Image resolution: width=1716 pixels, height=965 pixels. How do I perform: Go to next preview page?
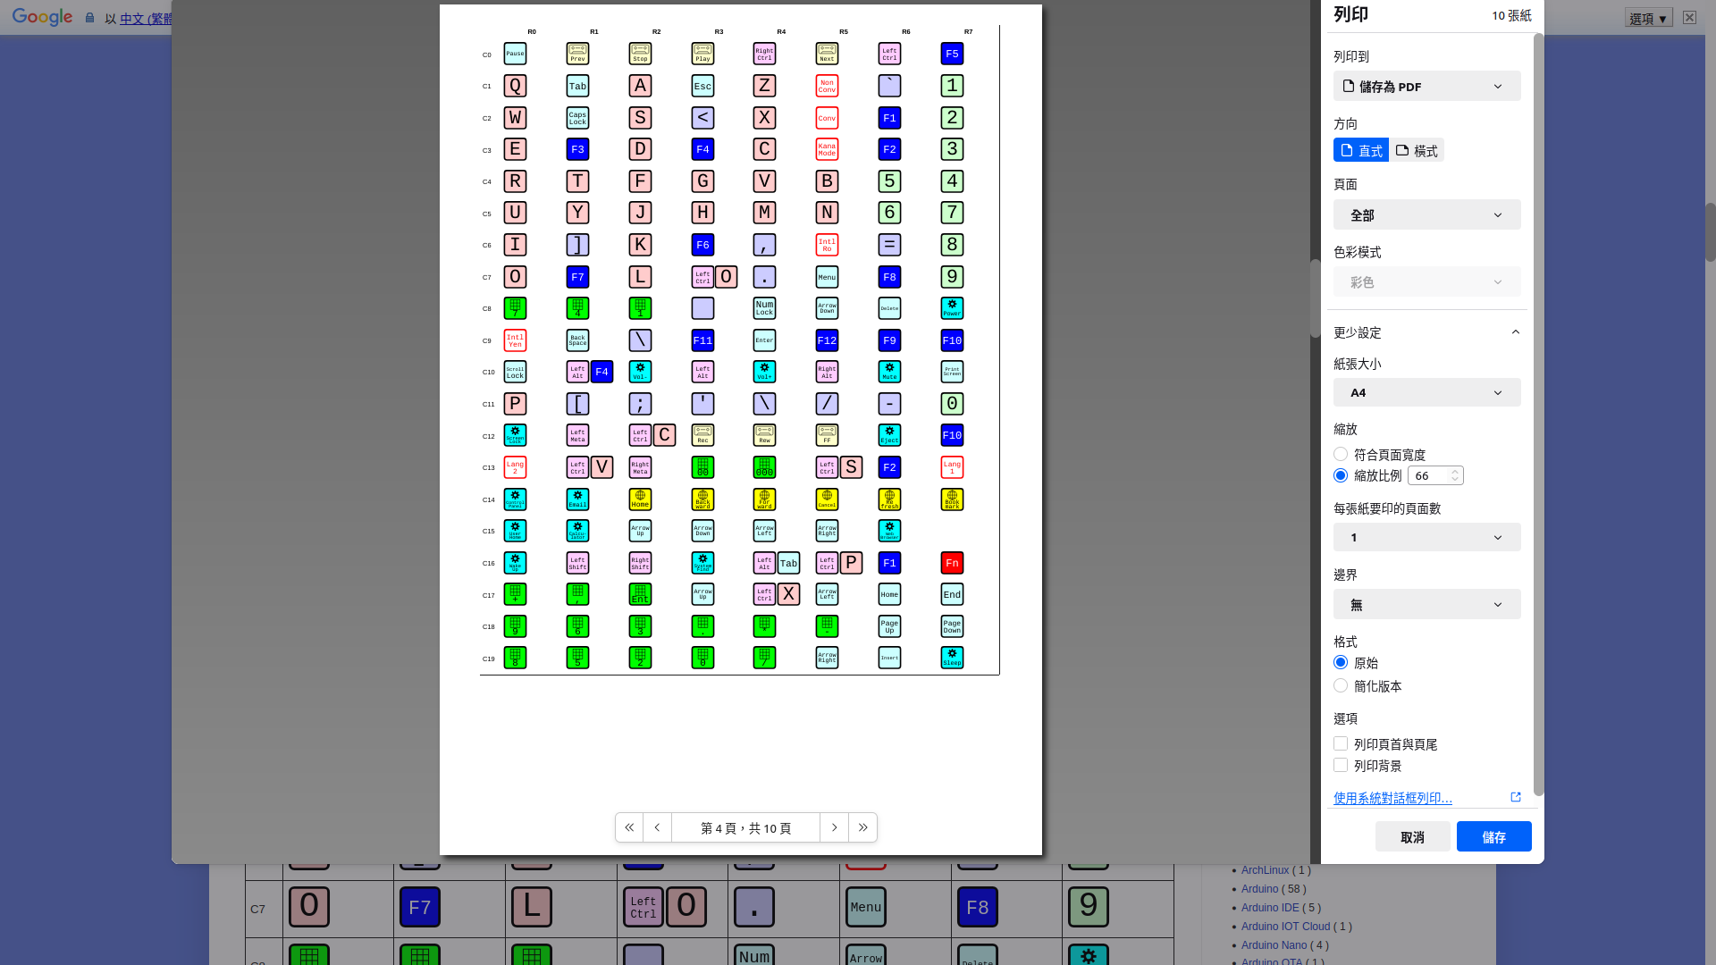[x=835, y=827]
